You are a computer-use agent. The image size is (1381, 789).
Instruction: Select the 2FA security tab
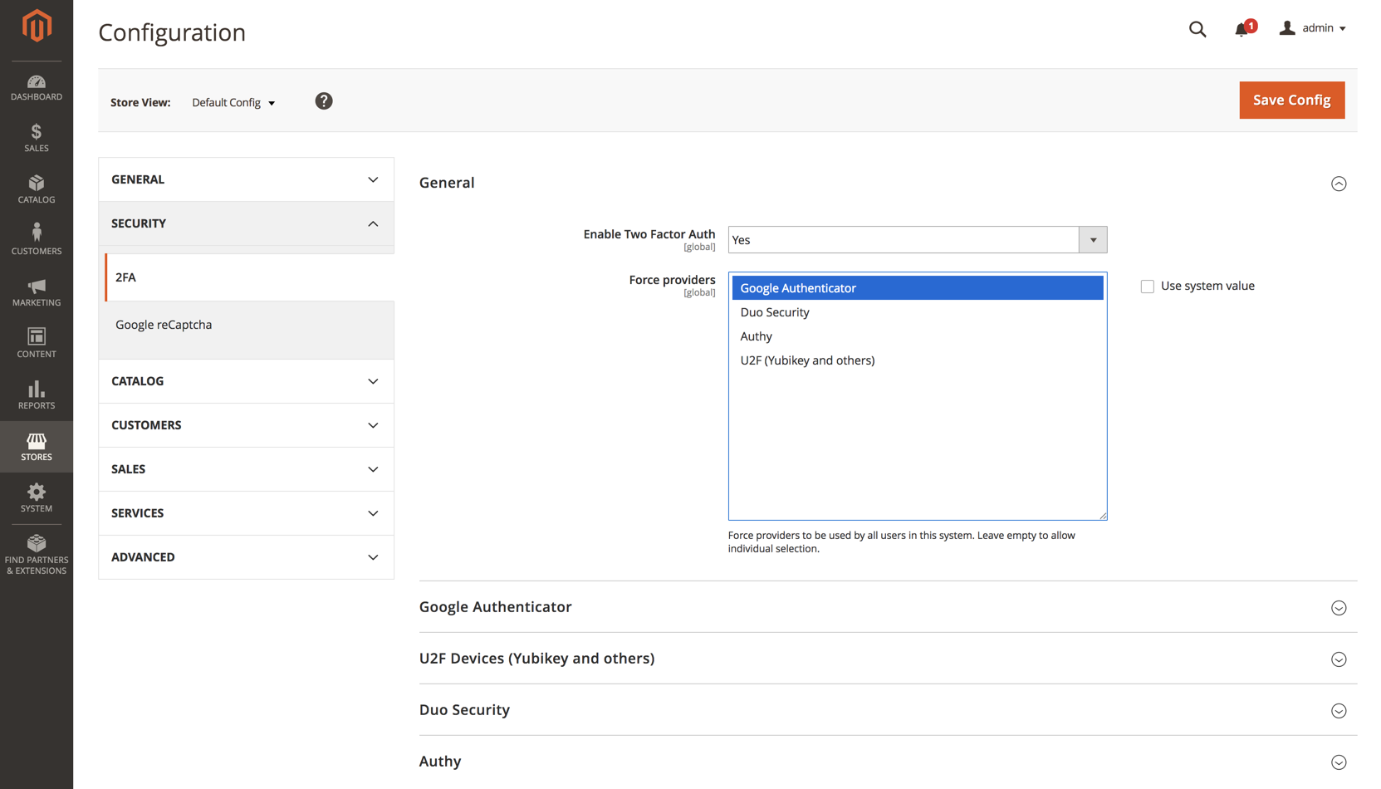point(249,277)
